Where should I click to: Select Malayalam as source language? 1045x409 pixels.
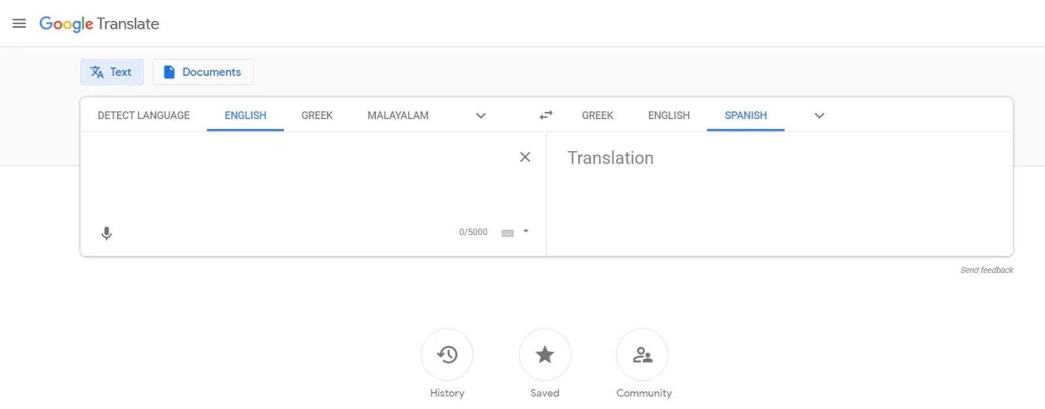click(x=398, y=115)
